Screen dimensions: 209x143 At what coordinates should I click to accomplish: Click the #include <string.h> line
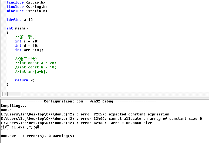coord(27,7)
